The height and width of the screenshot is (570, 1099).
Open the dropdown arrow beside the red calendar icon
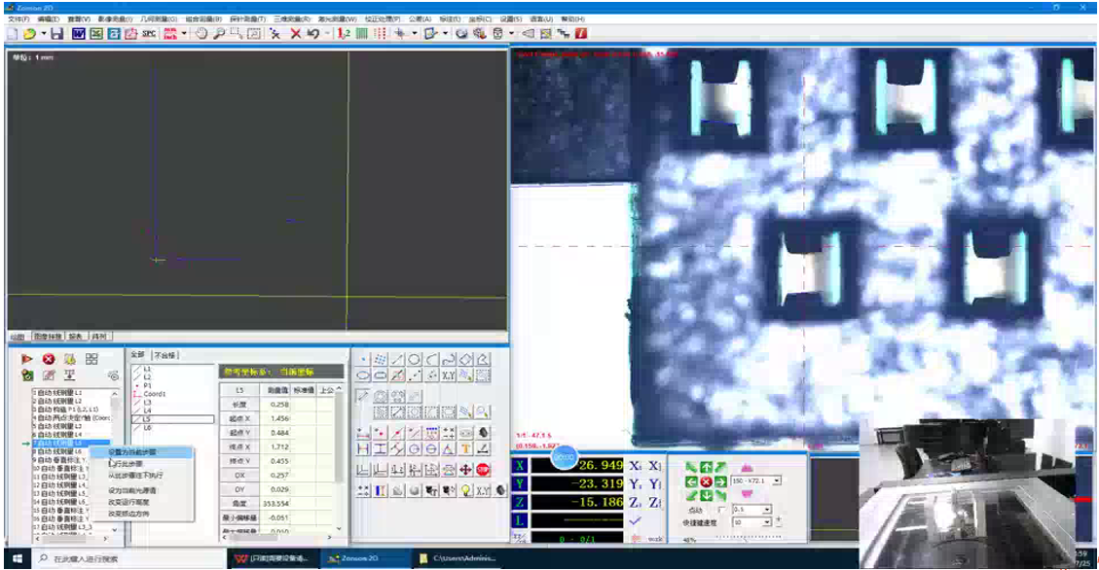[x=184, y=34]
